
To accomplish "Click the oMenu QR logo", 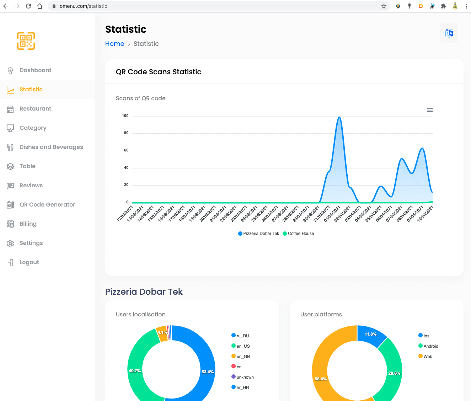I will pos(26,41).
